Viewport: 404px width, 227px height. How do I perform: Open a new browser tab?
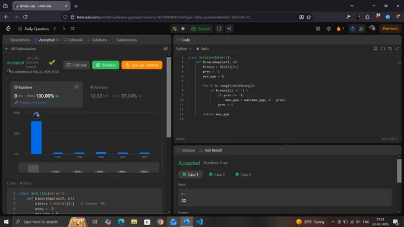[x=76, y=6]
